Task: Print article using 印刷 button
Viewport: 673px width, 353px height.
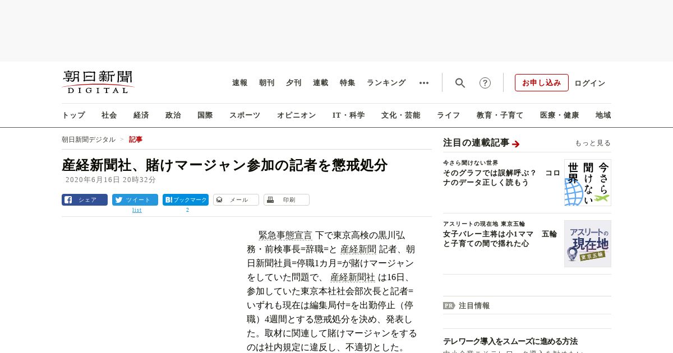Action: (x=287, y=199)
